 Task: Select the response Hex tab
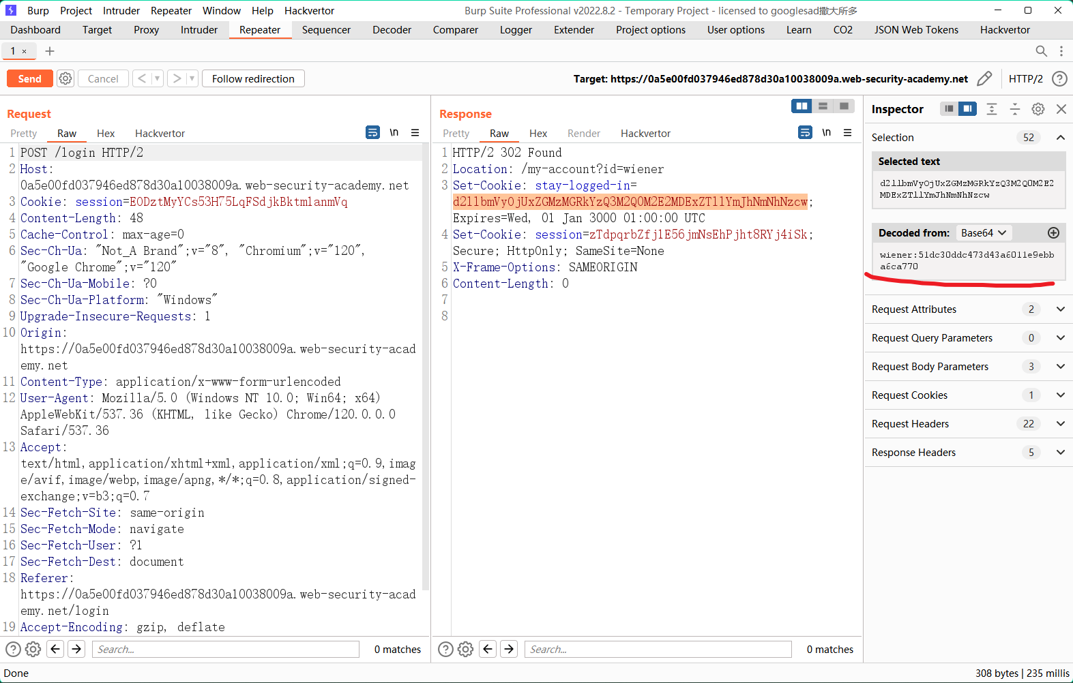pyautogui.click(x=538, y=133)
